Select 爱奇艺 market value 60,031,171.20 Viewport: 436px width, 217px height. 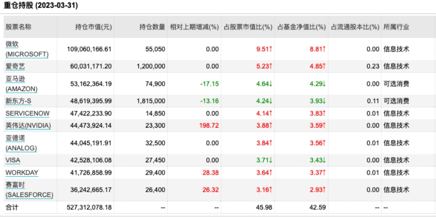point(91,67)
